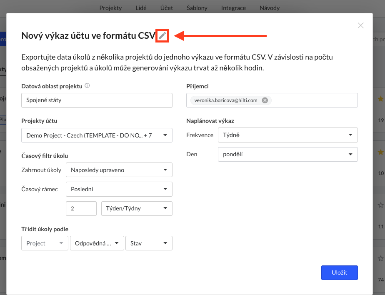Toggle the filled gold star at top right
The height and width of the screenshot is (295, 385).
(380, 99)
